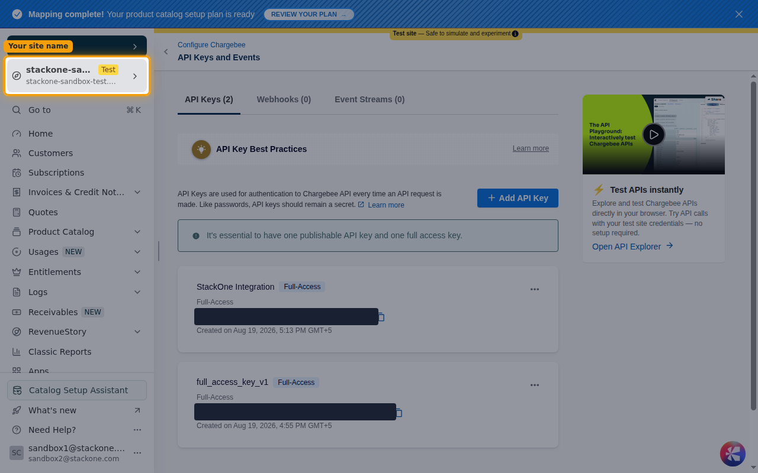The height and width of the screenshot is (473, 758).
Task: Click the sidebar resize handle
Action: point(158,251)
